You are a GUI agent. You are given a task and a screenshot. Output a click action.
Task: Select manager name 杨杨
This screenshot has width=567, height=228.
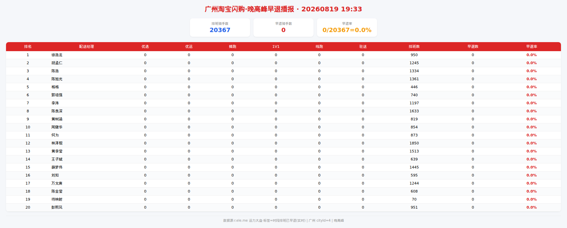[x=55, y=87]
